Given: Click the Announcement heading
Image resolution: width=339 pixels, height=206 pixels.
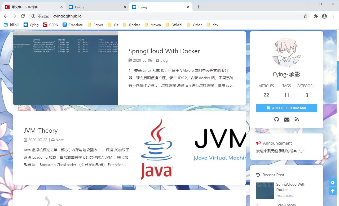Looking at the screenshot, I should pos(277,143).
